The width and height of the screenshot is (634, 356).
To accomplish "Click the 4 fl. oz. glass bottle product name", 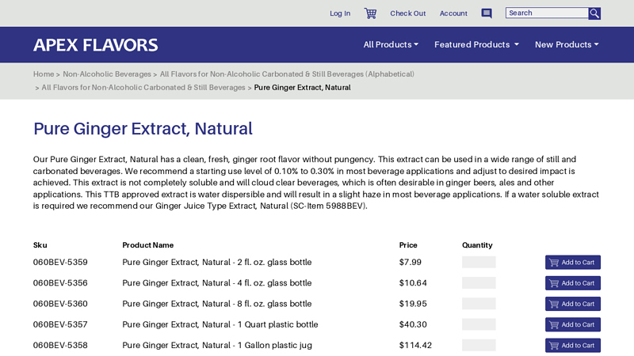I will tap(216, 283).
